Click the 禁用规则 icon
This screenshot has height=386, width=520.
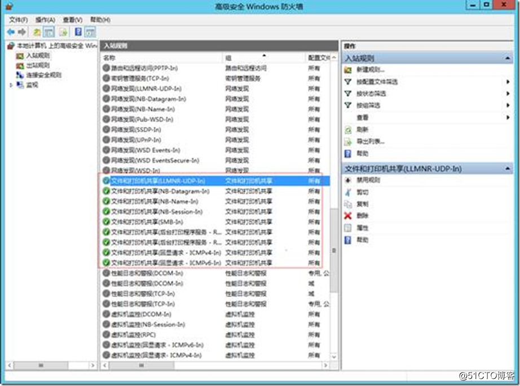click(348, 180)
